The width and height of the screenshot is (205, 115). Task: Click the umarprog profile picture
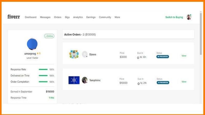[32, 44]
